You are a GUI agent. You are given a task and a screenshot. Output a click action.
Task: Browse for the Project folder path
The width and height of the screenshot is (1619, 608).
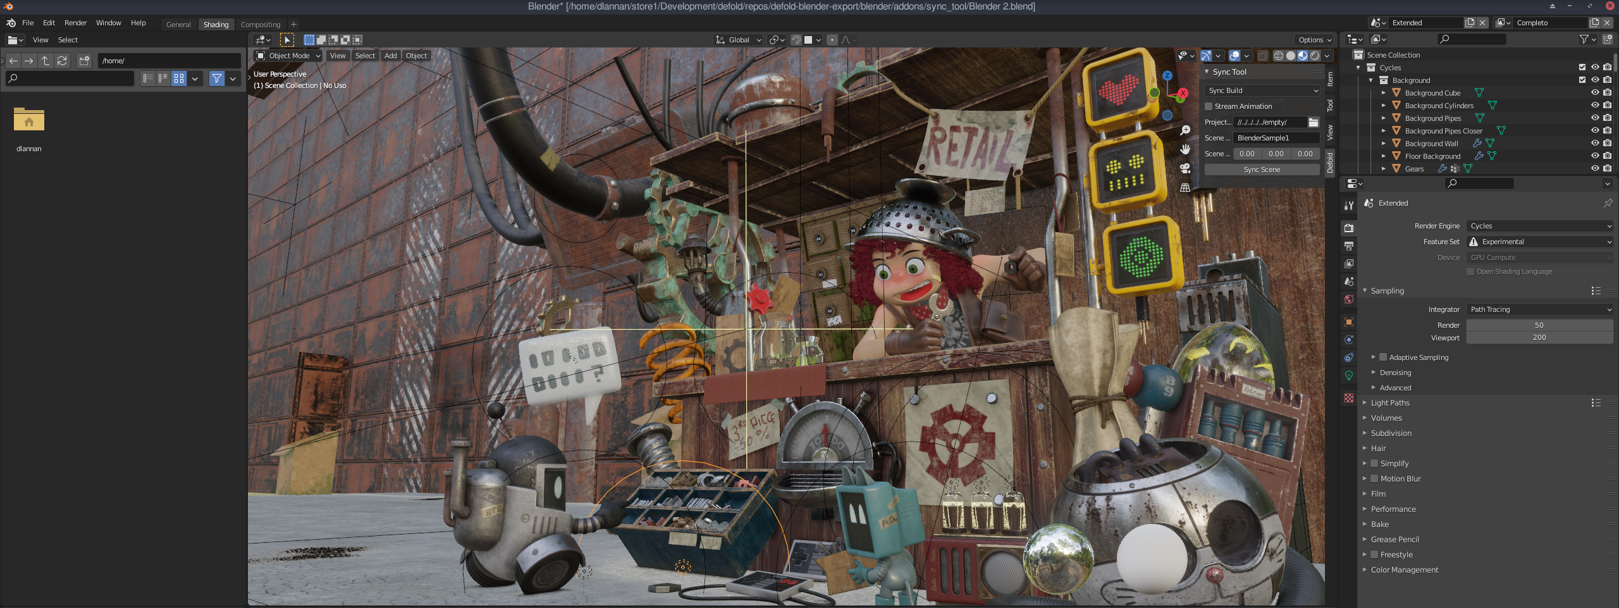click(1314, 122)
